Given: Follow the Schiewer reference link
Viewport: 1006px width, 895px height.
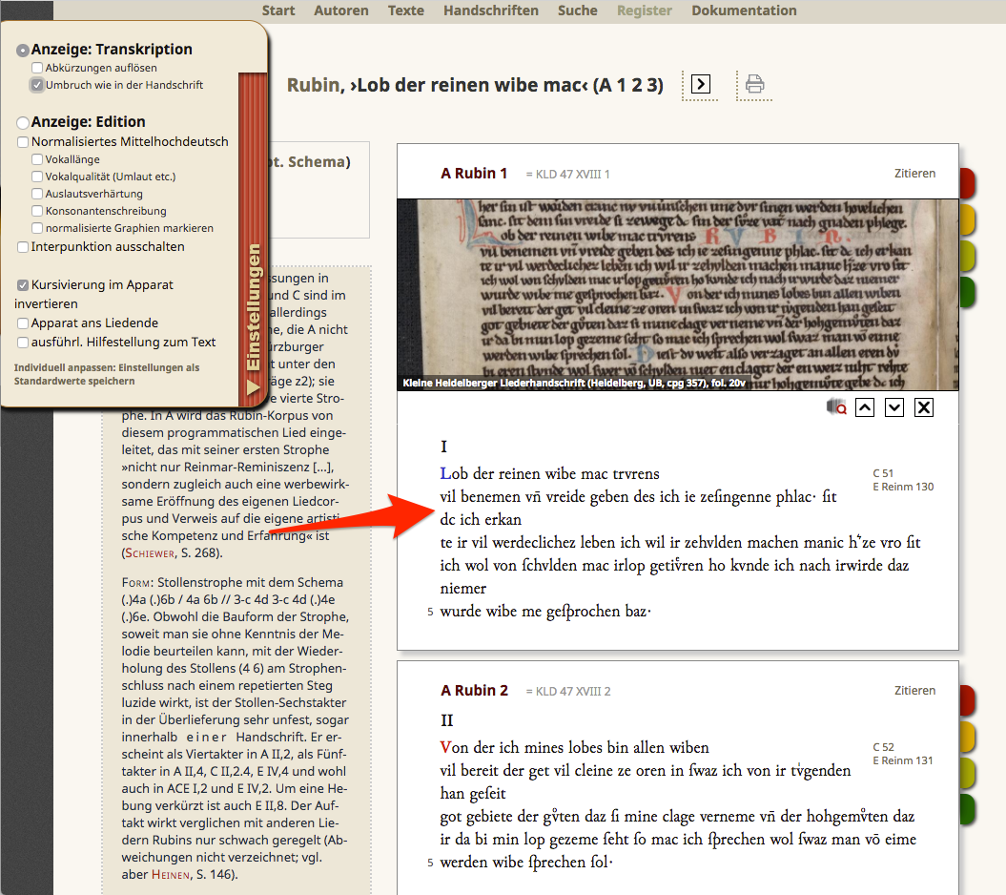Looking at the screenshot, I should point(150,553).
